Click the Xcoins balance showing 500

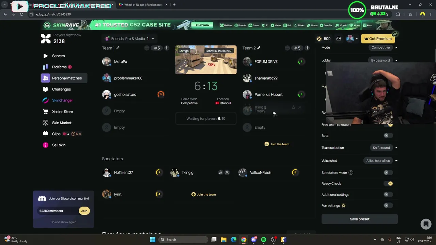(324, 39)
